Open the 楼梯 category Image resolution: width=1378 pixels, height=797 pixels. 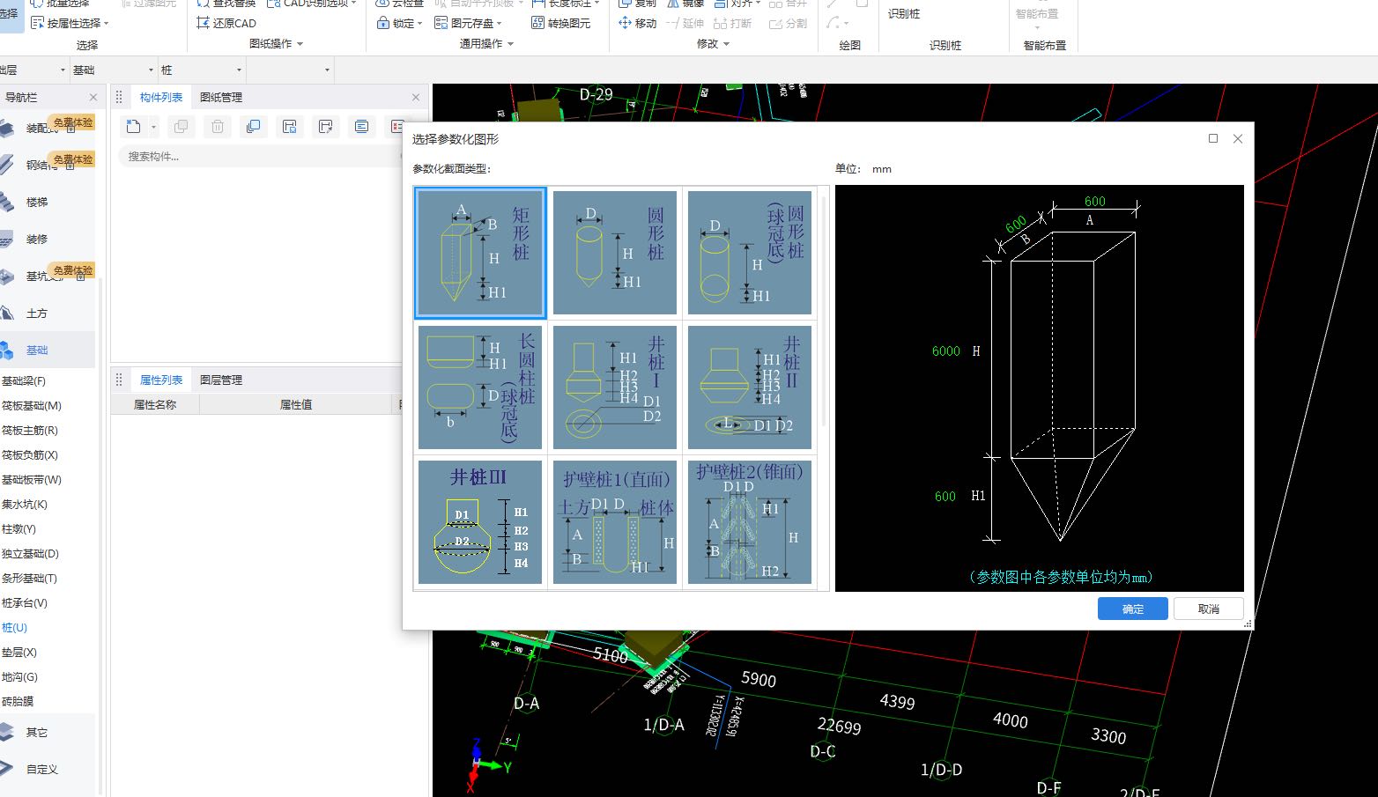tap(48, 203)
